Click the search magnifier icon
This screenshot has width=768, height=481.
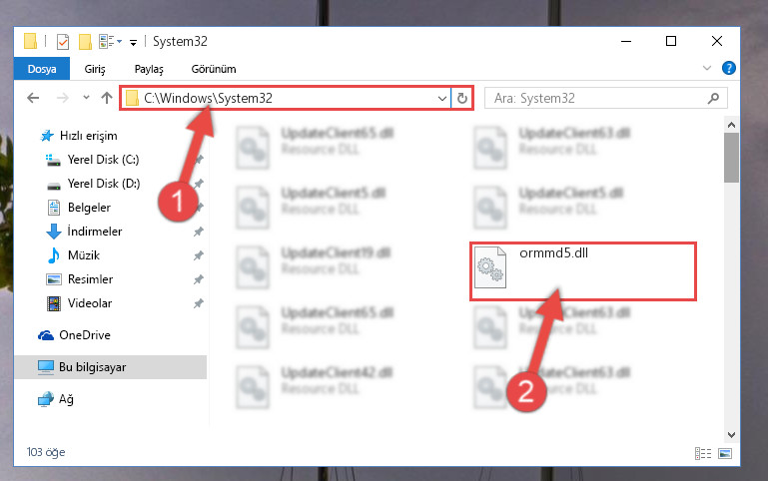tap(713, 99)
